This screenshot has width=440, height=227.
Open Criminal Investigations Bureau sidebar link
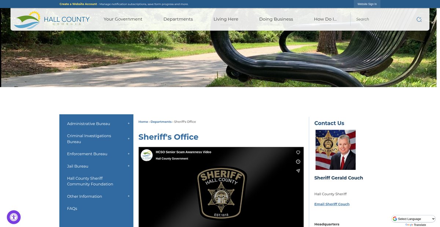tap(89, 139)
